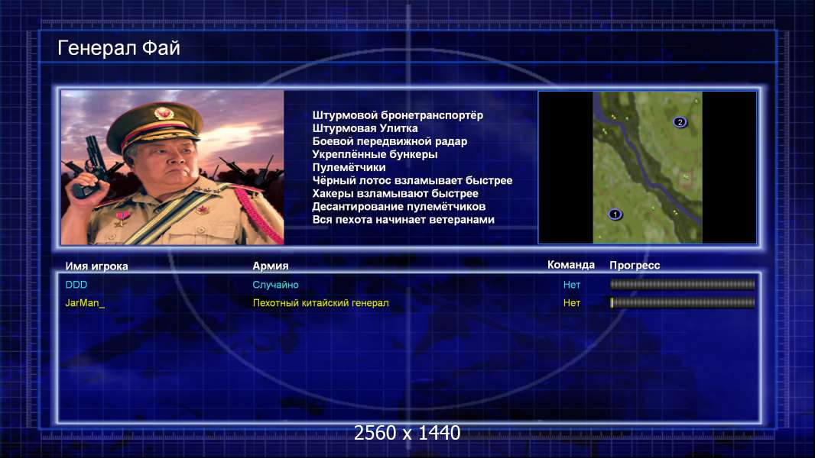Screen dimensions: 815x458
Task: Click the 'Генерал Фай' title
Action: pyautogui.click(x=119, y=48)
